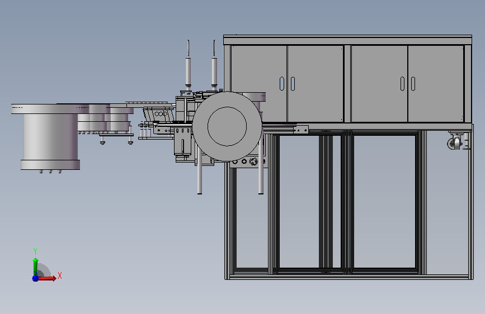This screenshot has height=314, width=485.
Task: Click the blue Z axis ball at the triad origin
Action: pos(35,278)
